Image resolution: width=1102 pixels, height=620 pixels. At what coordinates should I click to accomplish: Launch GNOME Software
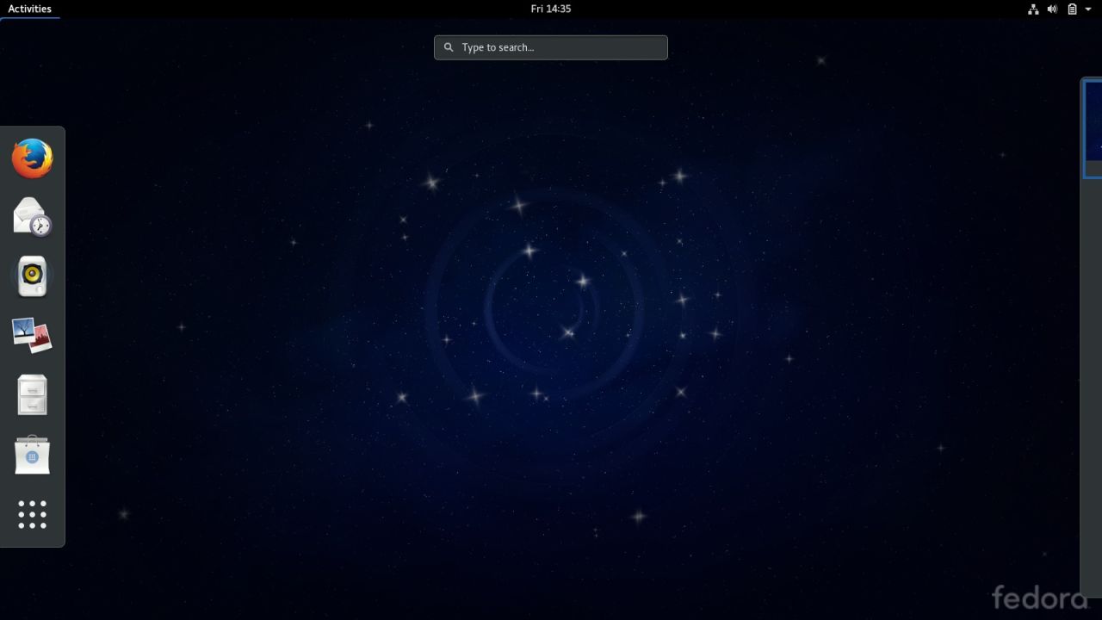click(x=32, y=455)
